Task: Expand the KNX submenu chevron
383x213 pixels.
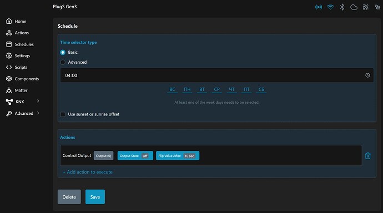Action: click(38, 101)
